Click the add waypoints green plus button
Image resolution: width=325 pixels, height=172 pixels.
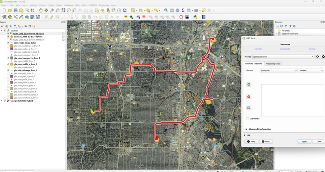coord(249,84)
